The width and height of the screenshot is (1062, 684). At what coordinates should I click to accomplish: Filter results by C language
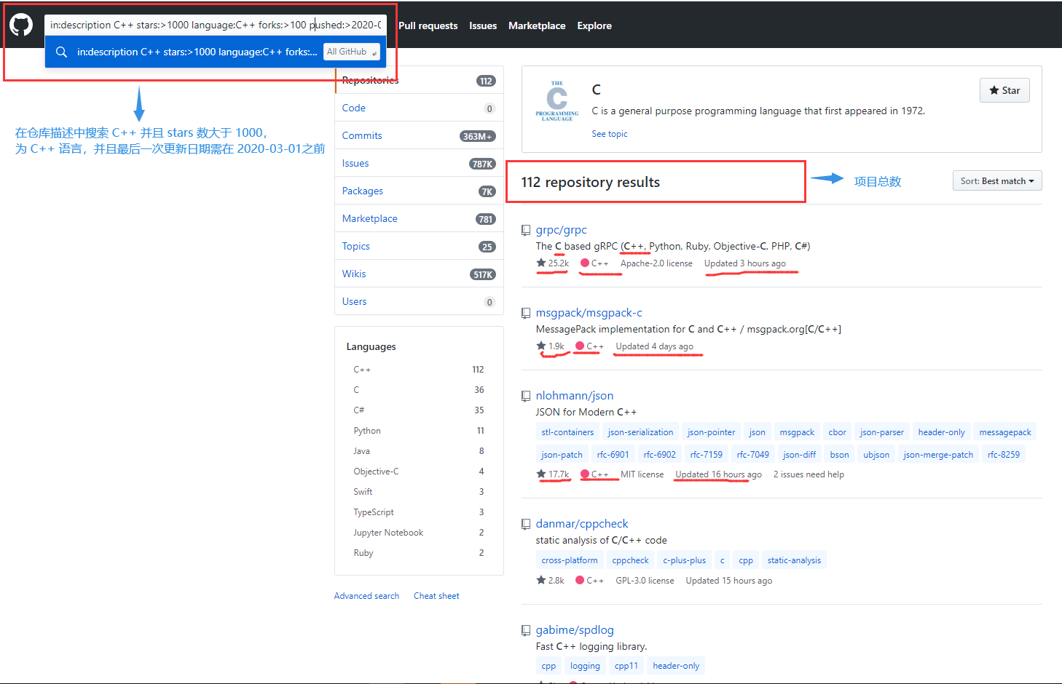[419, 390]
